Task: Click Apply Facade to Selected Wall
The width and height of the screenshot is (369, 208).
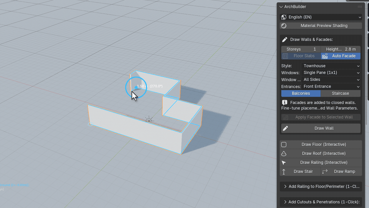Action: point(321,117)
